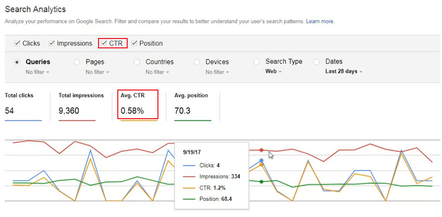The height and width of the screenshot is (217, 442).
Task: Follow the Learn more link
Action: click(x=320, y=21)
